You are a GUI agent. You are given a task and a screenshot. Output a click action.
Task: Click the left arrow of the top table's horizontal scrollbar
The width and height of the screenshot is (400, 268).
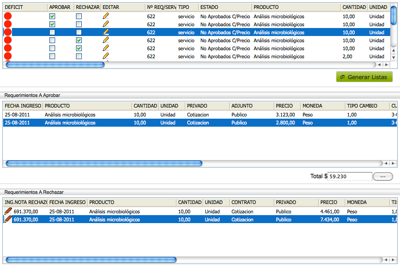(380, 65)
